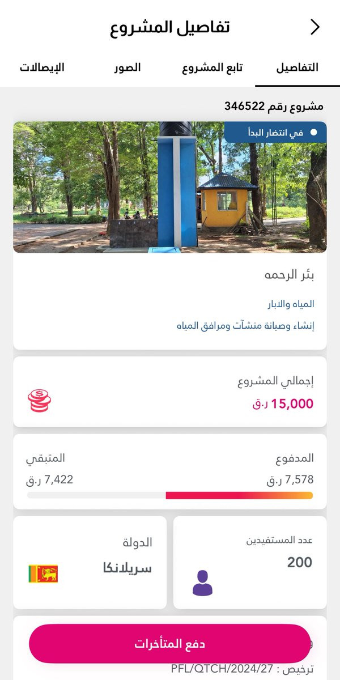Tap the في انتظار البدأ status badge

click(275, 133)
